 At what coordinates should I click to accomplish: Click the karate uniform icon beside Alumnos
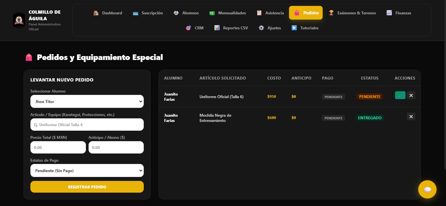pos(176,13)
